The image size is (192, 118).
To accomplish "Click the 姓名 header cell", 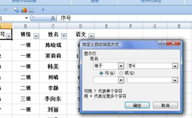I will tap(53, 34).
